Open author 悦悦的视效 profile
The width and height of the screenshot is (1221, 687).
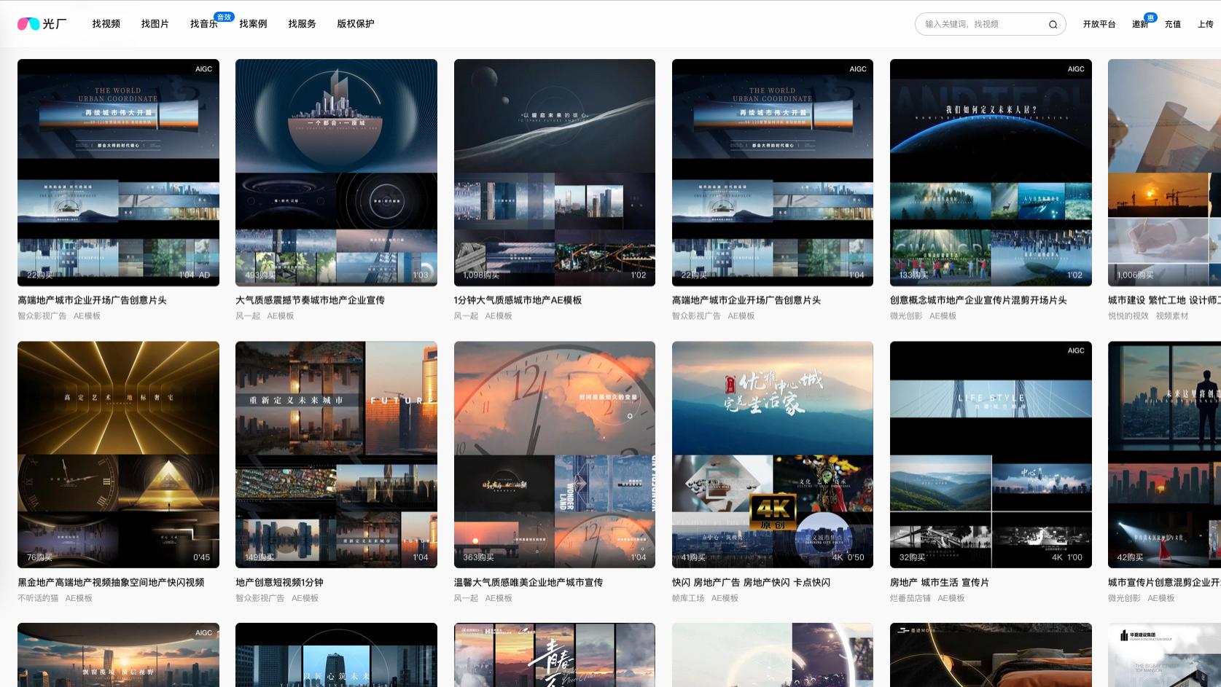point(1128,316)
